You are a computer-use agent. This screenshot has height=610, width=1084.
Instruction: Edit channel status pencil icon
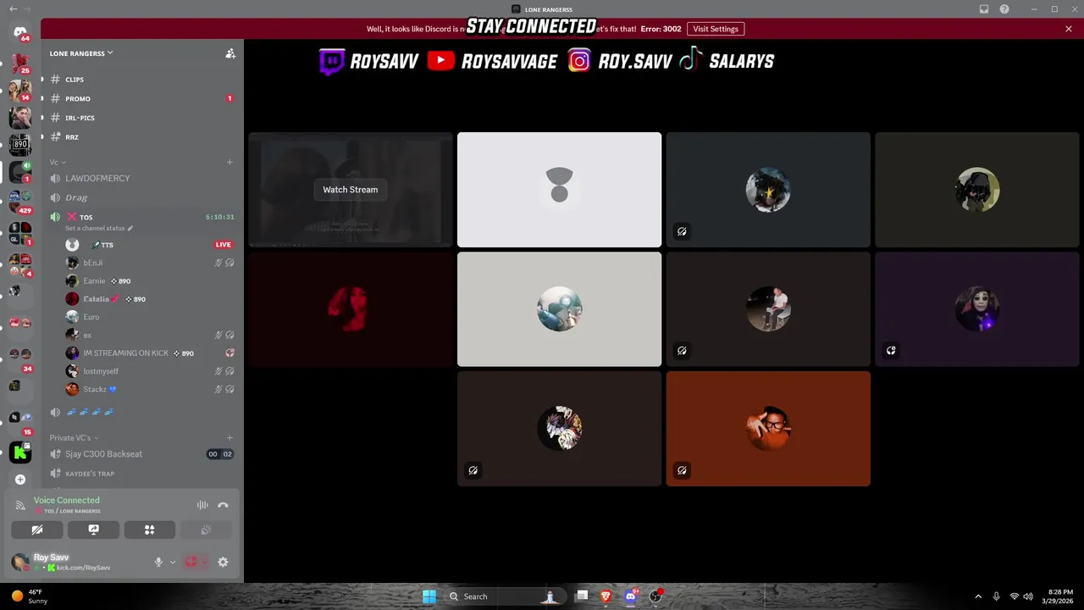coord(130,228)
